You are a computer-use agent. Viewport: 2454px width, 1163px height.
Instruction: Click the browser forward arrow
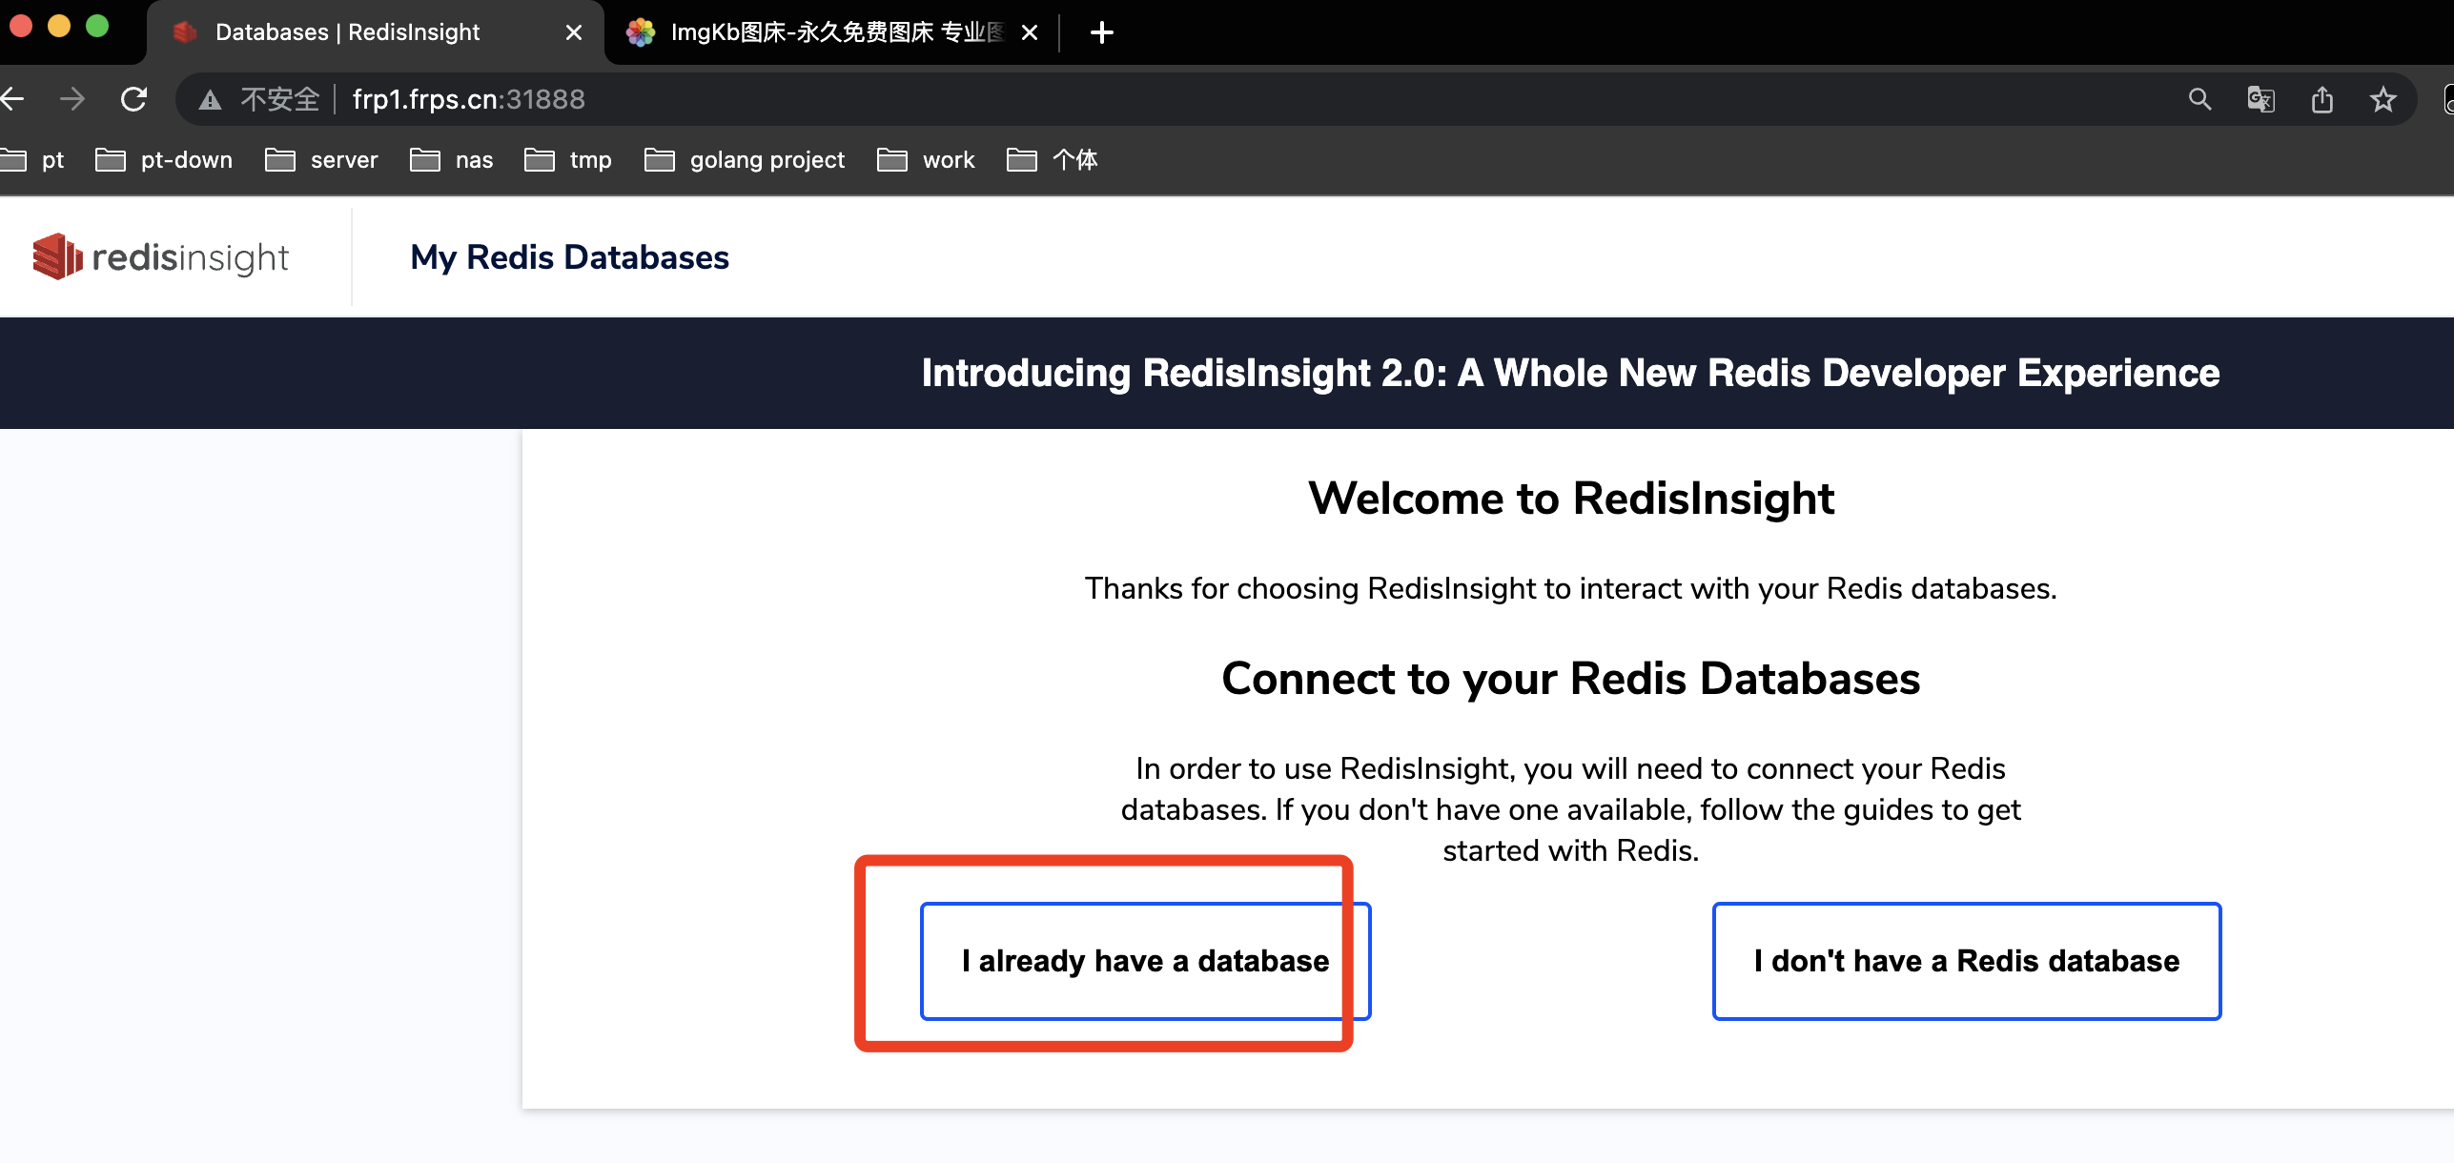72,98
